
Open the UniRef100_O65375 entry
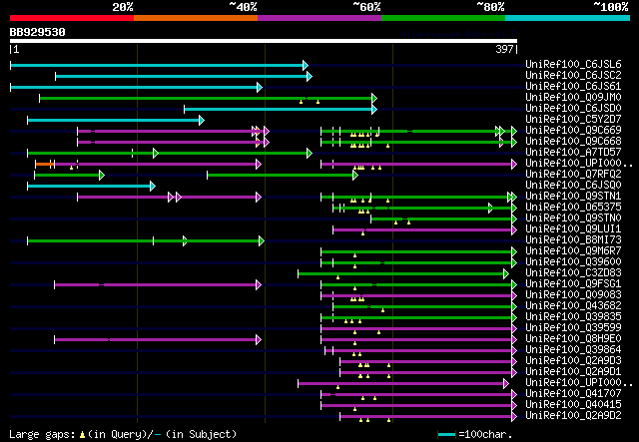[573, 207]
